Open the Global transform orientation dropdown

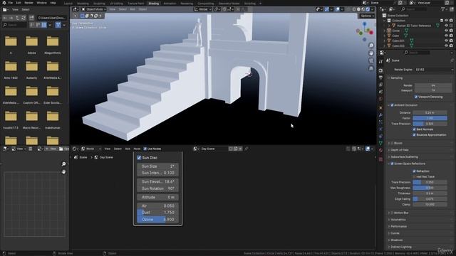pyautogui.click(x=203, y=9)
